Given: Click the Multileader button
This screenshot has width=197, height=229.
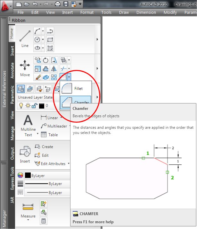Looking at the screenshot, I should click(54, 126).
